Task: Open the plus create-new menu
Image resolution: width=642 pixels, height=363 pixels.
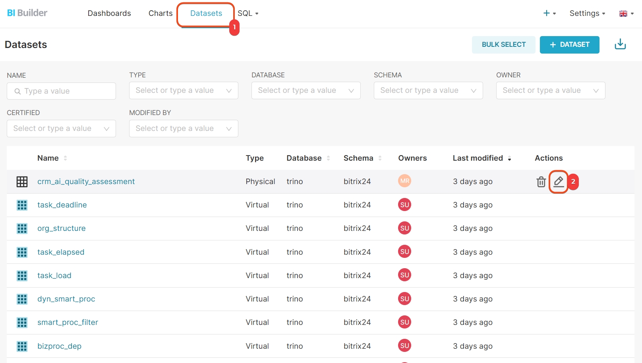Action: pos(549,13)
